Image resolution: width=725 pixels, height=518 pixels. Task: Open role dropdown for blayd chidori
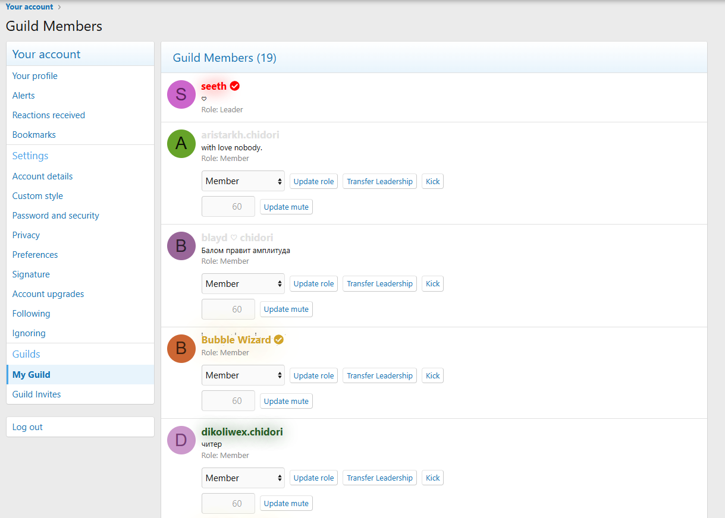pos(243,284)
